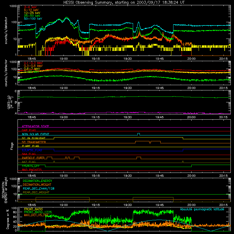The image size is (234, 234).
Task: Select the REAR_DEC_CHAN/128 legend label
Action: (x=39, y=188)
